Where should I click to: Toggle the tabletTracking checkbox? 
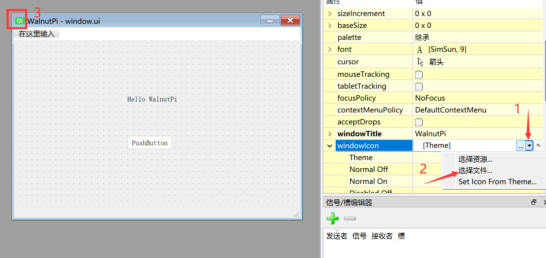click(x=419, y=86)
